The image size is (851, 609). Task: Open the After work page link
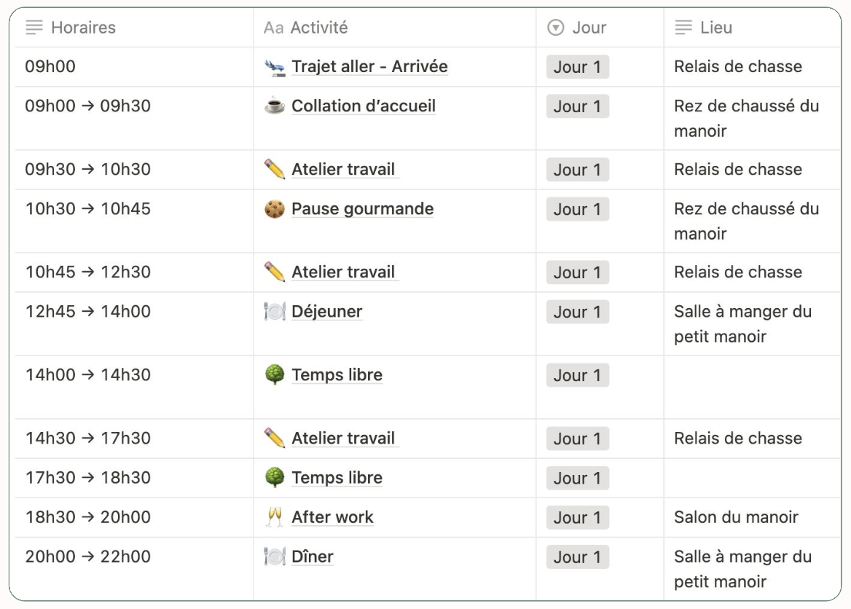[x=333, y=517]
